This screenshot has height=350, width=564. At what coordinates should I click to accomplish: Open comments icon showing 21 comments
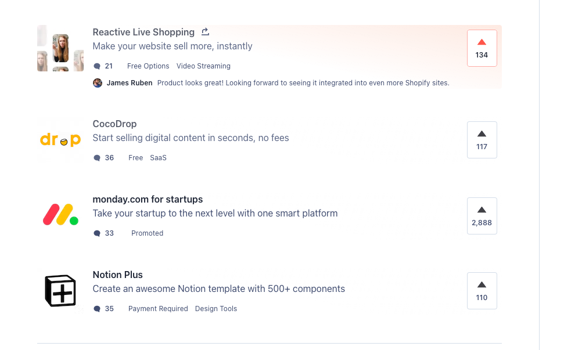pos(97,66)
